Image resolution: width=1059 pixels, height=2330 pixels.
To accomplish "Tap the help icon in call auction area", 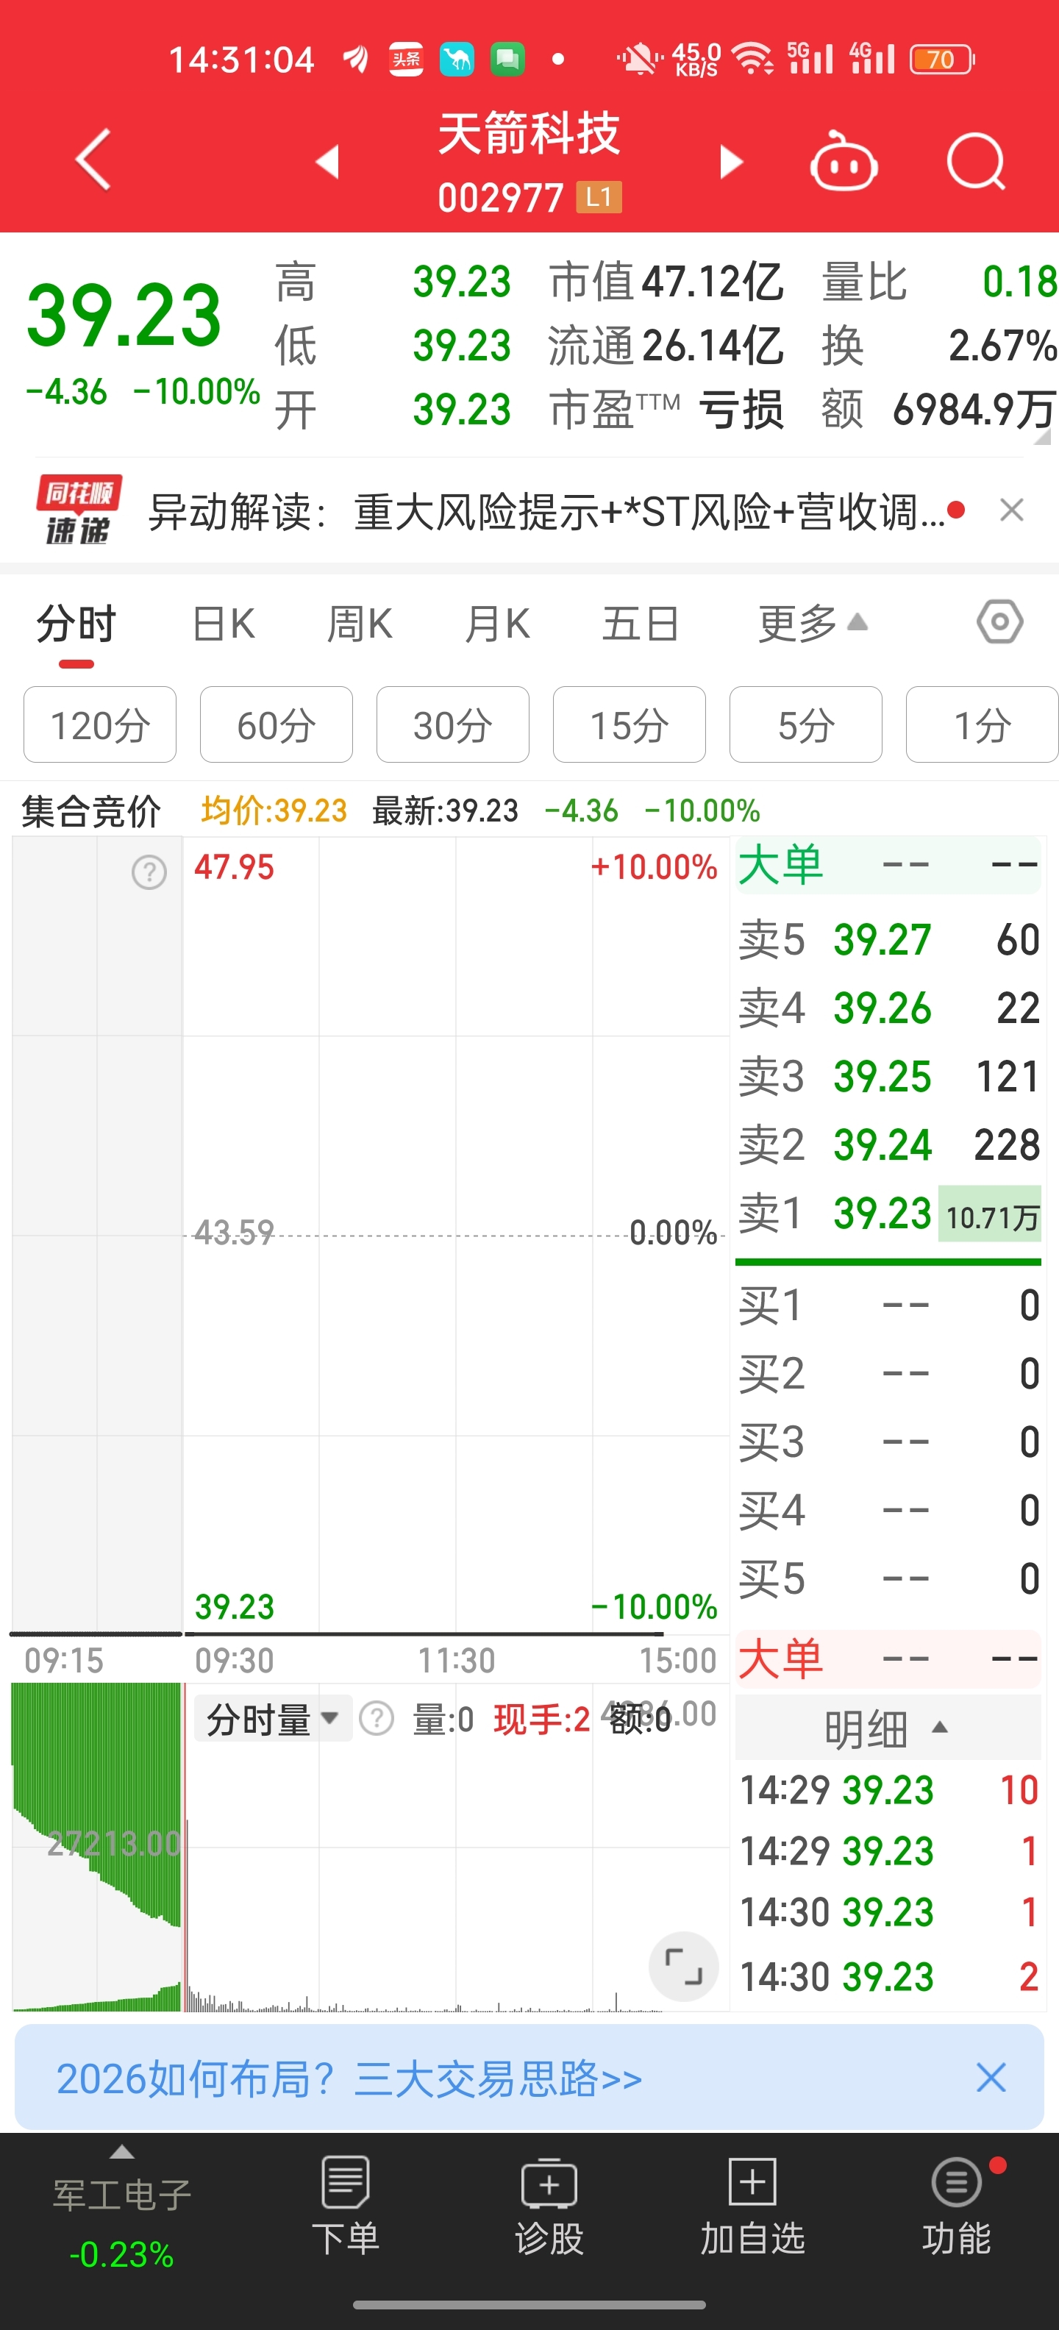I will (x=149, y=872).
